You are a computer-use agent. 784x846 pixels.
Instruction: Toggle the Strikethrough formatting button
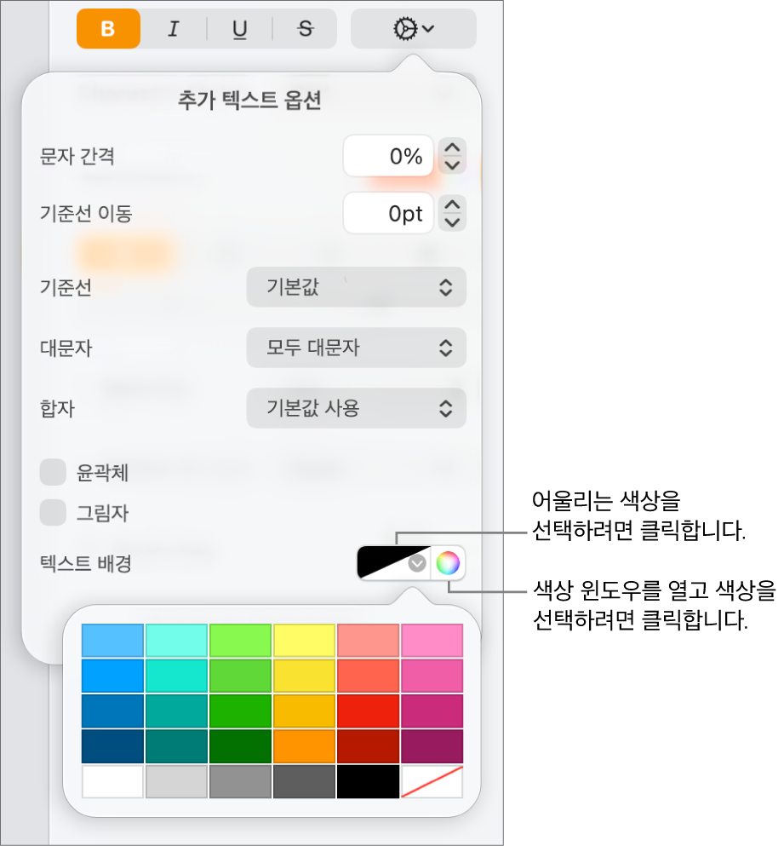point(306,29)
